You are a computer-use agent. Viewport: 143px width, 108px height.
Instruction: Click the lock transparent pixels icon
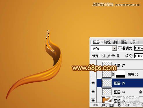click(x=103, y=56)
